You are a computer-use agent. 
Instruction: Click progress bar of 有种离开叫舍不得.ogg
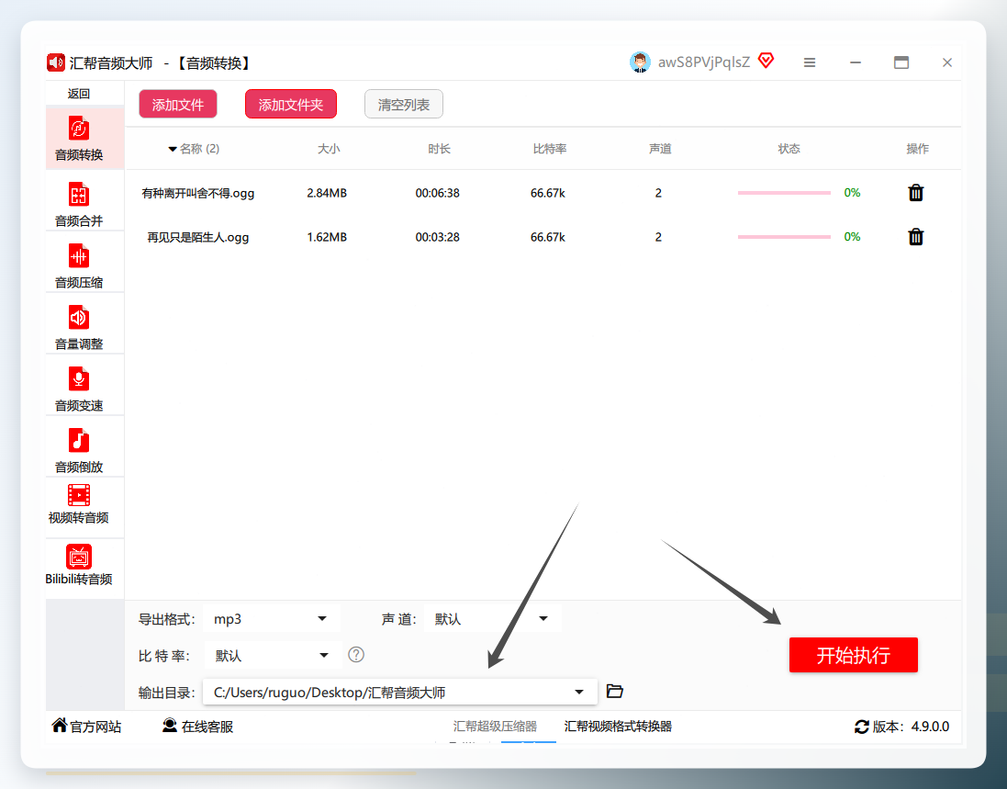[x=784, y=193]
